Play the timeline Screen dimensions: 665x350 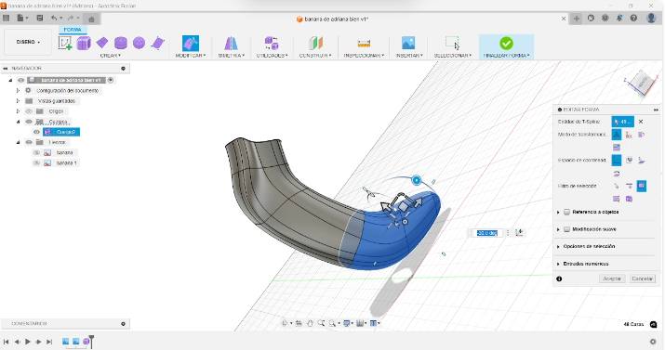28,341
